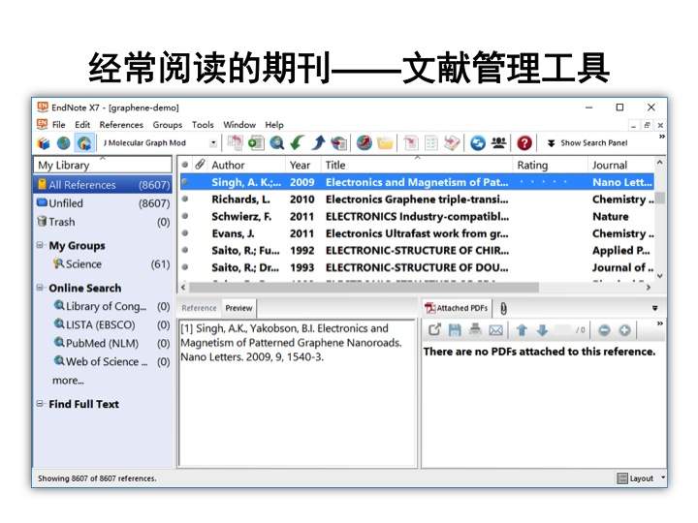This screenshot has width=698, height=523.
Task: Collapse the Find Full Text section
Action: [x=40, y=403]
